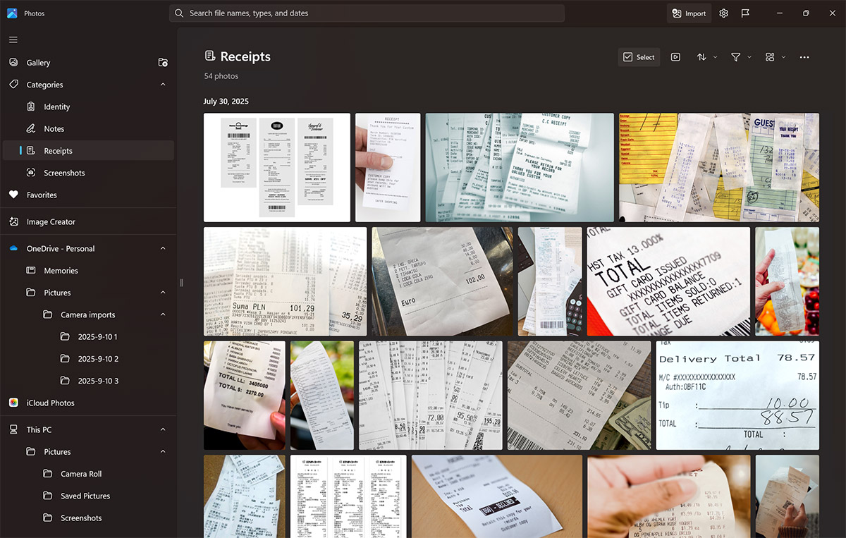Toggle Select mode checkbox button

639,57
